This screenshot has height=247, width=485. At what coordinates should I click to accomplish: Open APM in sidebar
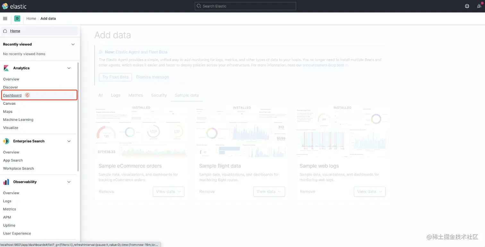tap(7, 217)
